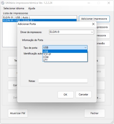114x124 pixels.
Task: Select USB in the port type list
Action: [65, 51]
